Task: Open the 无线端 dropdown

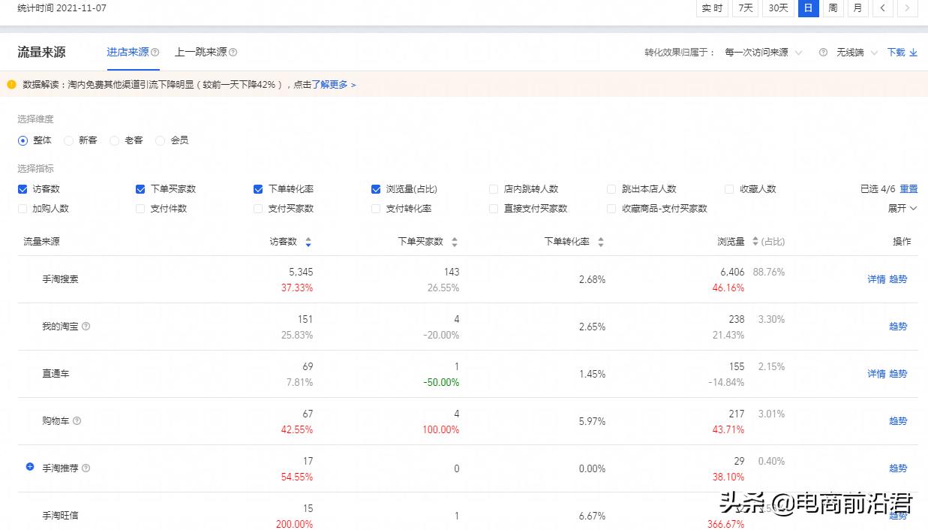Action: pyautogui.click(x=857, y=53)
